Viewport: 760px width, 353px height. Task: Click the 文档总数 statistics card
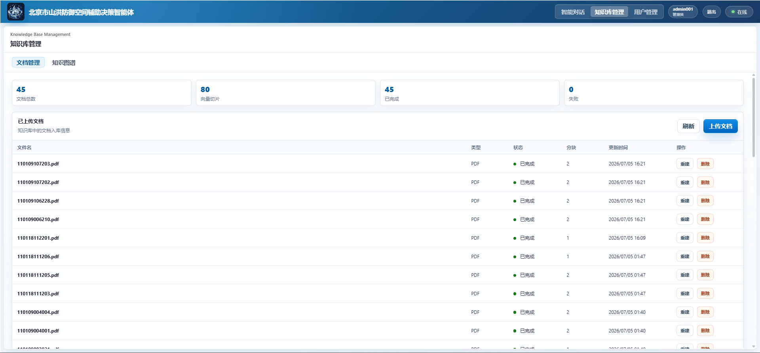click(x=102, y=93)
